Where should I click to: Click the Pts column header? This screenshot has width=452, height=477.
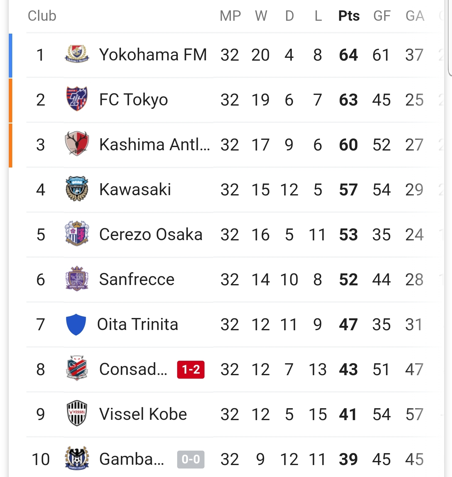pyautogui.click(x=349, y=16)
